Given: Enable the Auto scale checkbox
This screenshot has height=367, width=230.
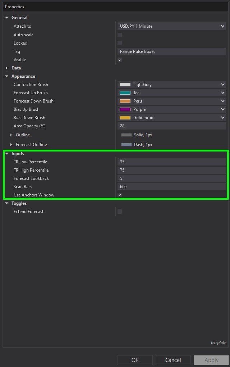Looking at the screenshot, I should click(x=120, y=35).
